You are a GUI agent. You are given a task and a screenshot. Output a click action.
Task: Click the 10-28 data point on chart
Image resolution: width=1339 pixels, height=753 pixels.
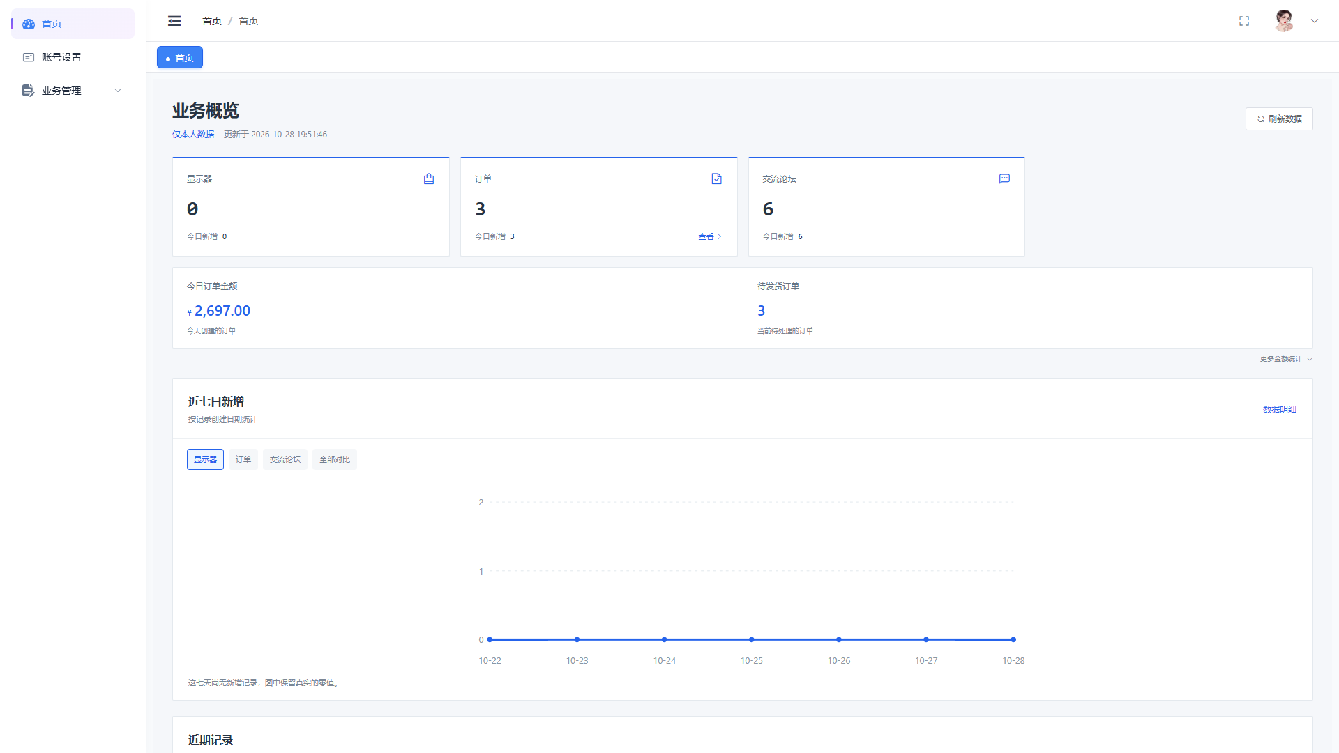1013,639
